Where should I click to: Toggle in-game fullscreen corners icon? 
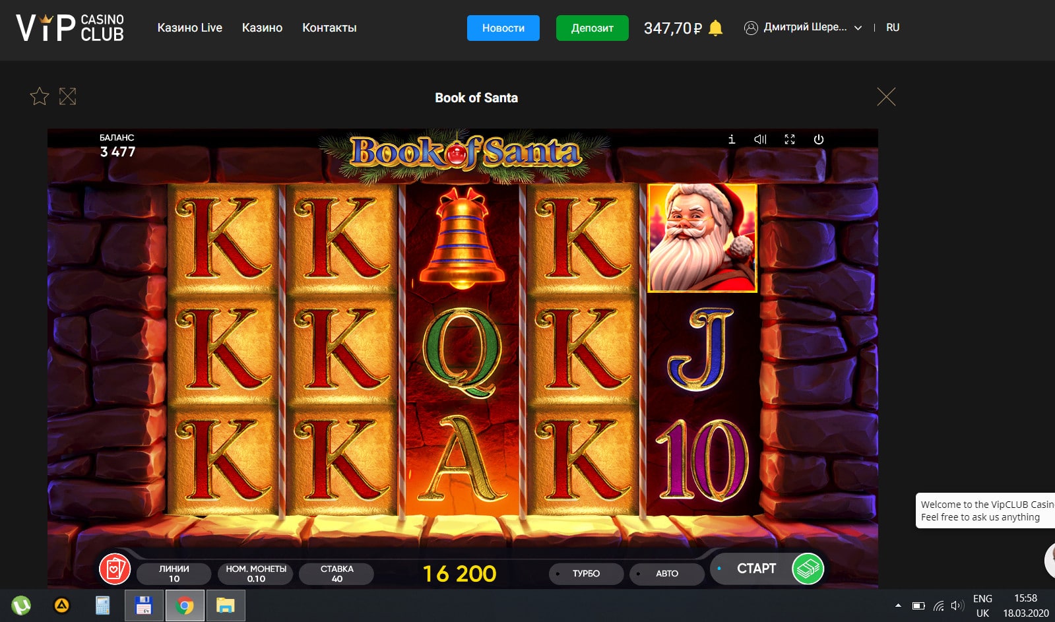pos(790,139)
